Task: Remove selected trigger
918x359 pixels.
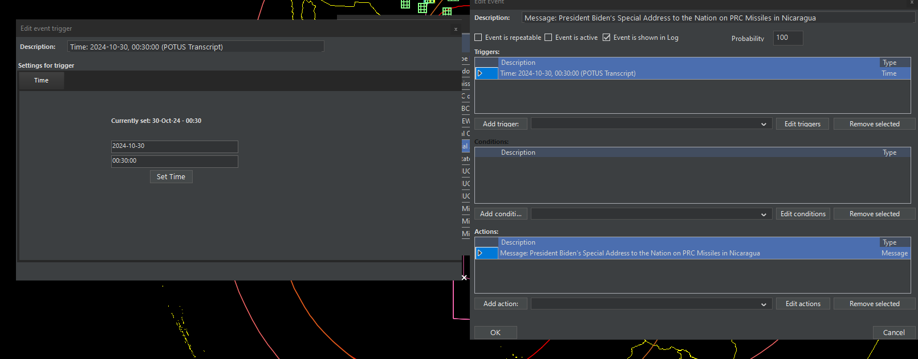Action: [874, 124]
